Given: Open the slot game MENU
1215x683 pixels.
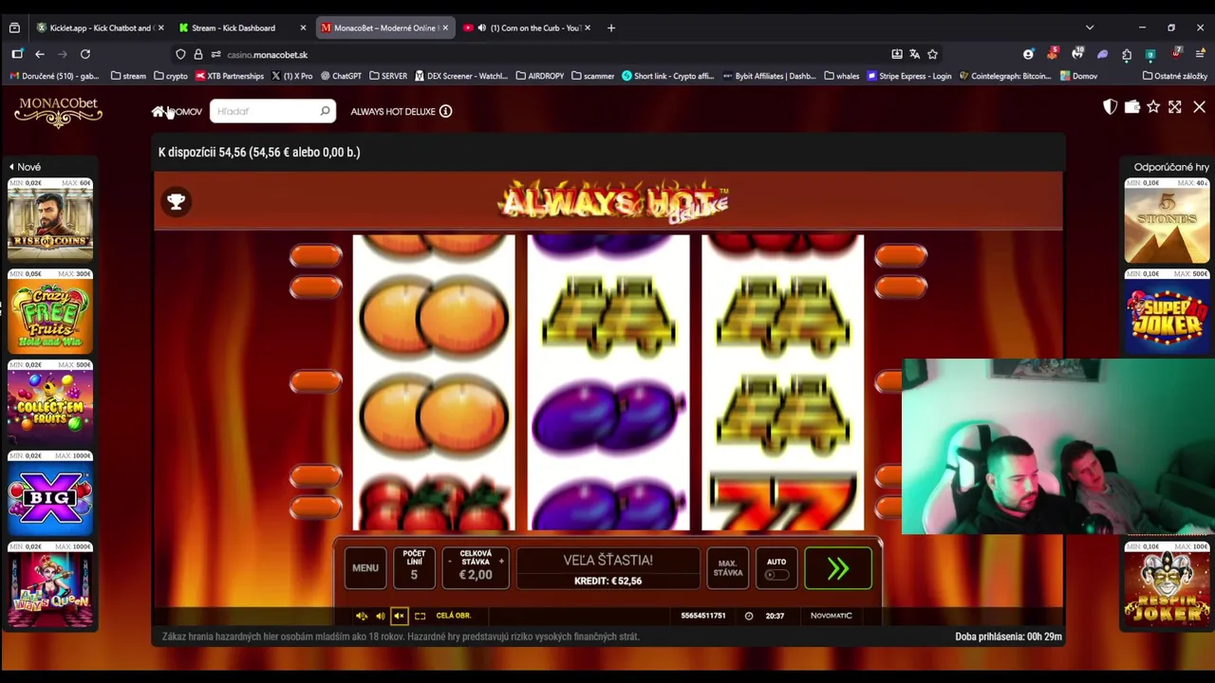Looking at the screenshot, I should point(365,568).
